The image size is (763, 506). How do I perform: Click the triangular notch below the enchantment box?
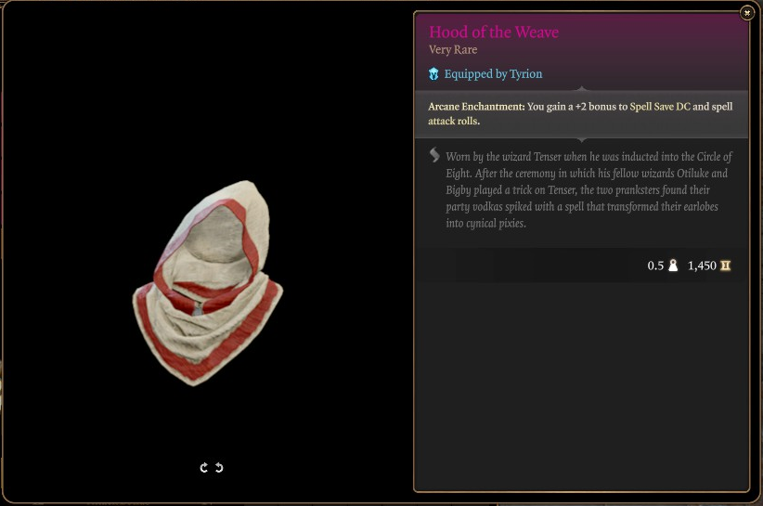[581, 140]
